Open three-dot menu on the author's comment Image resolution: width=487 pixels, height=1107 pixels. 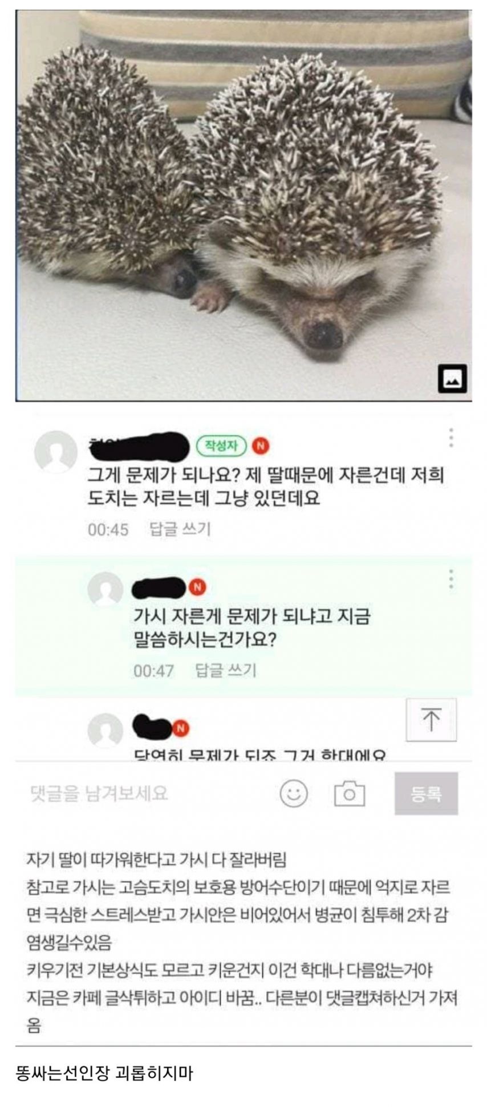451,437
